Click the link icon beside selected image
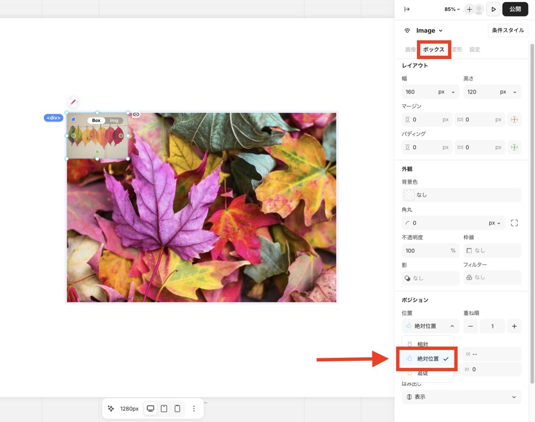The image size is (535, 422). click(136, 114)
